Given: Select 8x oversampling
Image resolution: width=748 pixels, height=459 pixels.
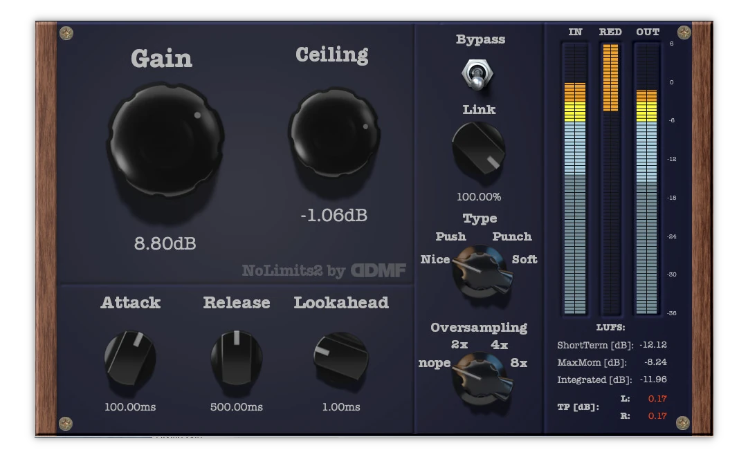Looking at the screenshot, I should 518,363.
